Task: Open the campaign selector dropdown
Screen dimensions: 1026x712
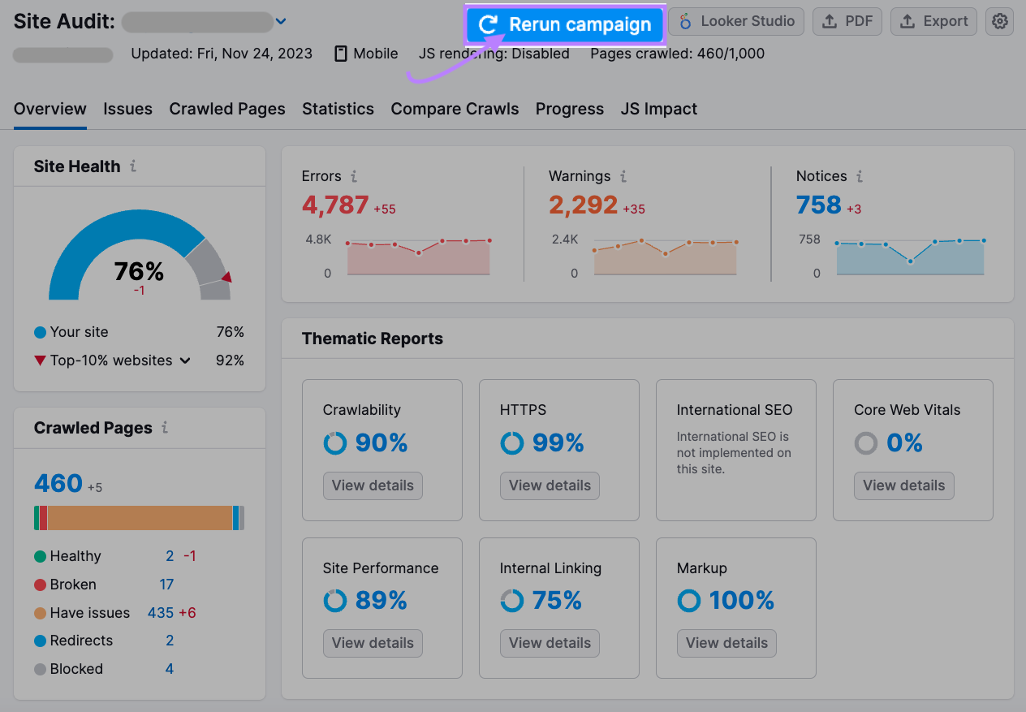Action: point(282,21)
